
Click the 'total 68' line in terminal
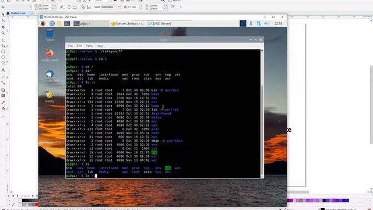point(74,86)
